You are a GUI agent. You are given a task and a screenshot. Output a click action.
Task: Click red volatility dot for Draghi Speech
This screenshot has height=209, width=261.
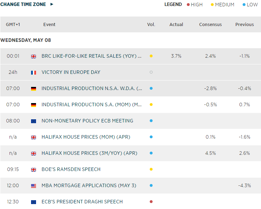click(151, 202)
